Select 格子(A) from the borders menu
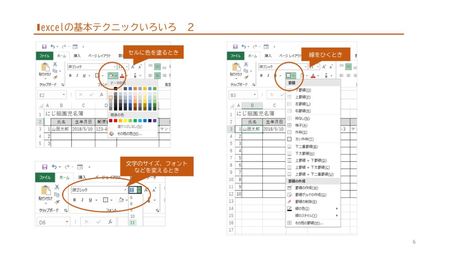Screen dimensions: 450x253 pos(301,125)
